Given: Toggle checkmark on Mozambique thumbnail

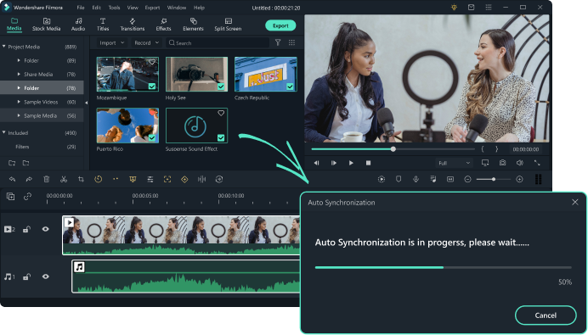Looking at the screenshot, I should (x=152, y=87).
